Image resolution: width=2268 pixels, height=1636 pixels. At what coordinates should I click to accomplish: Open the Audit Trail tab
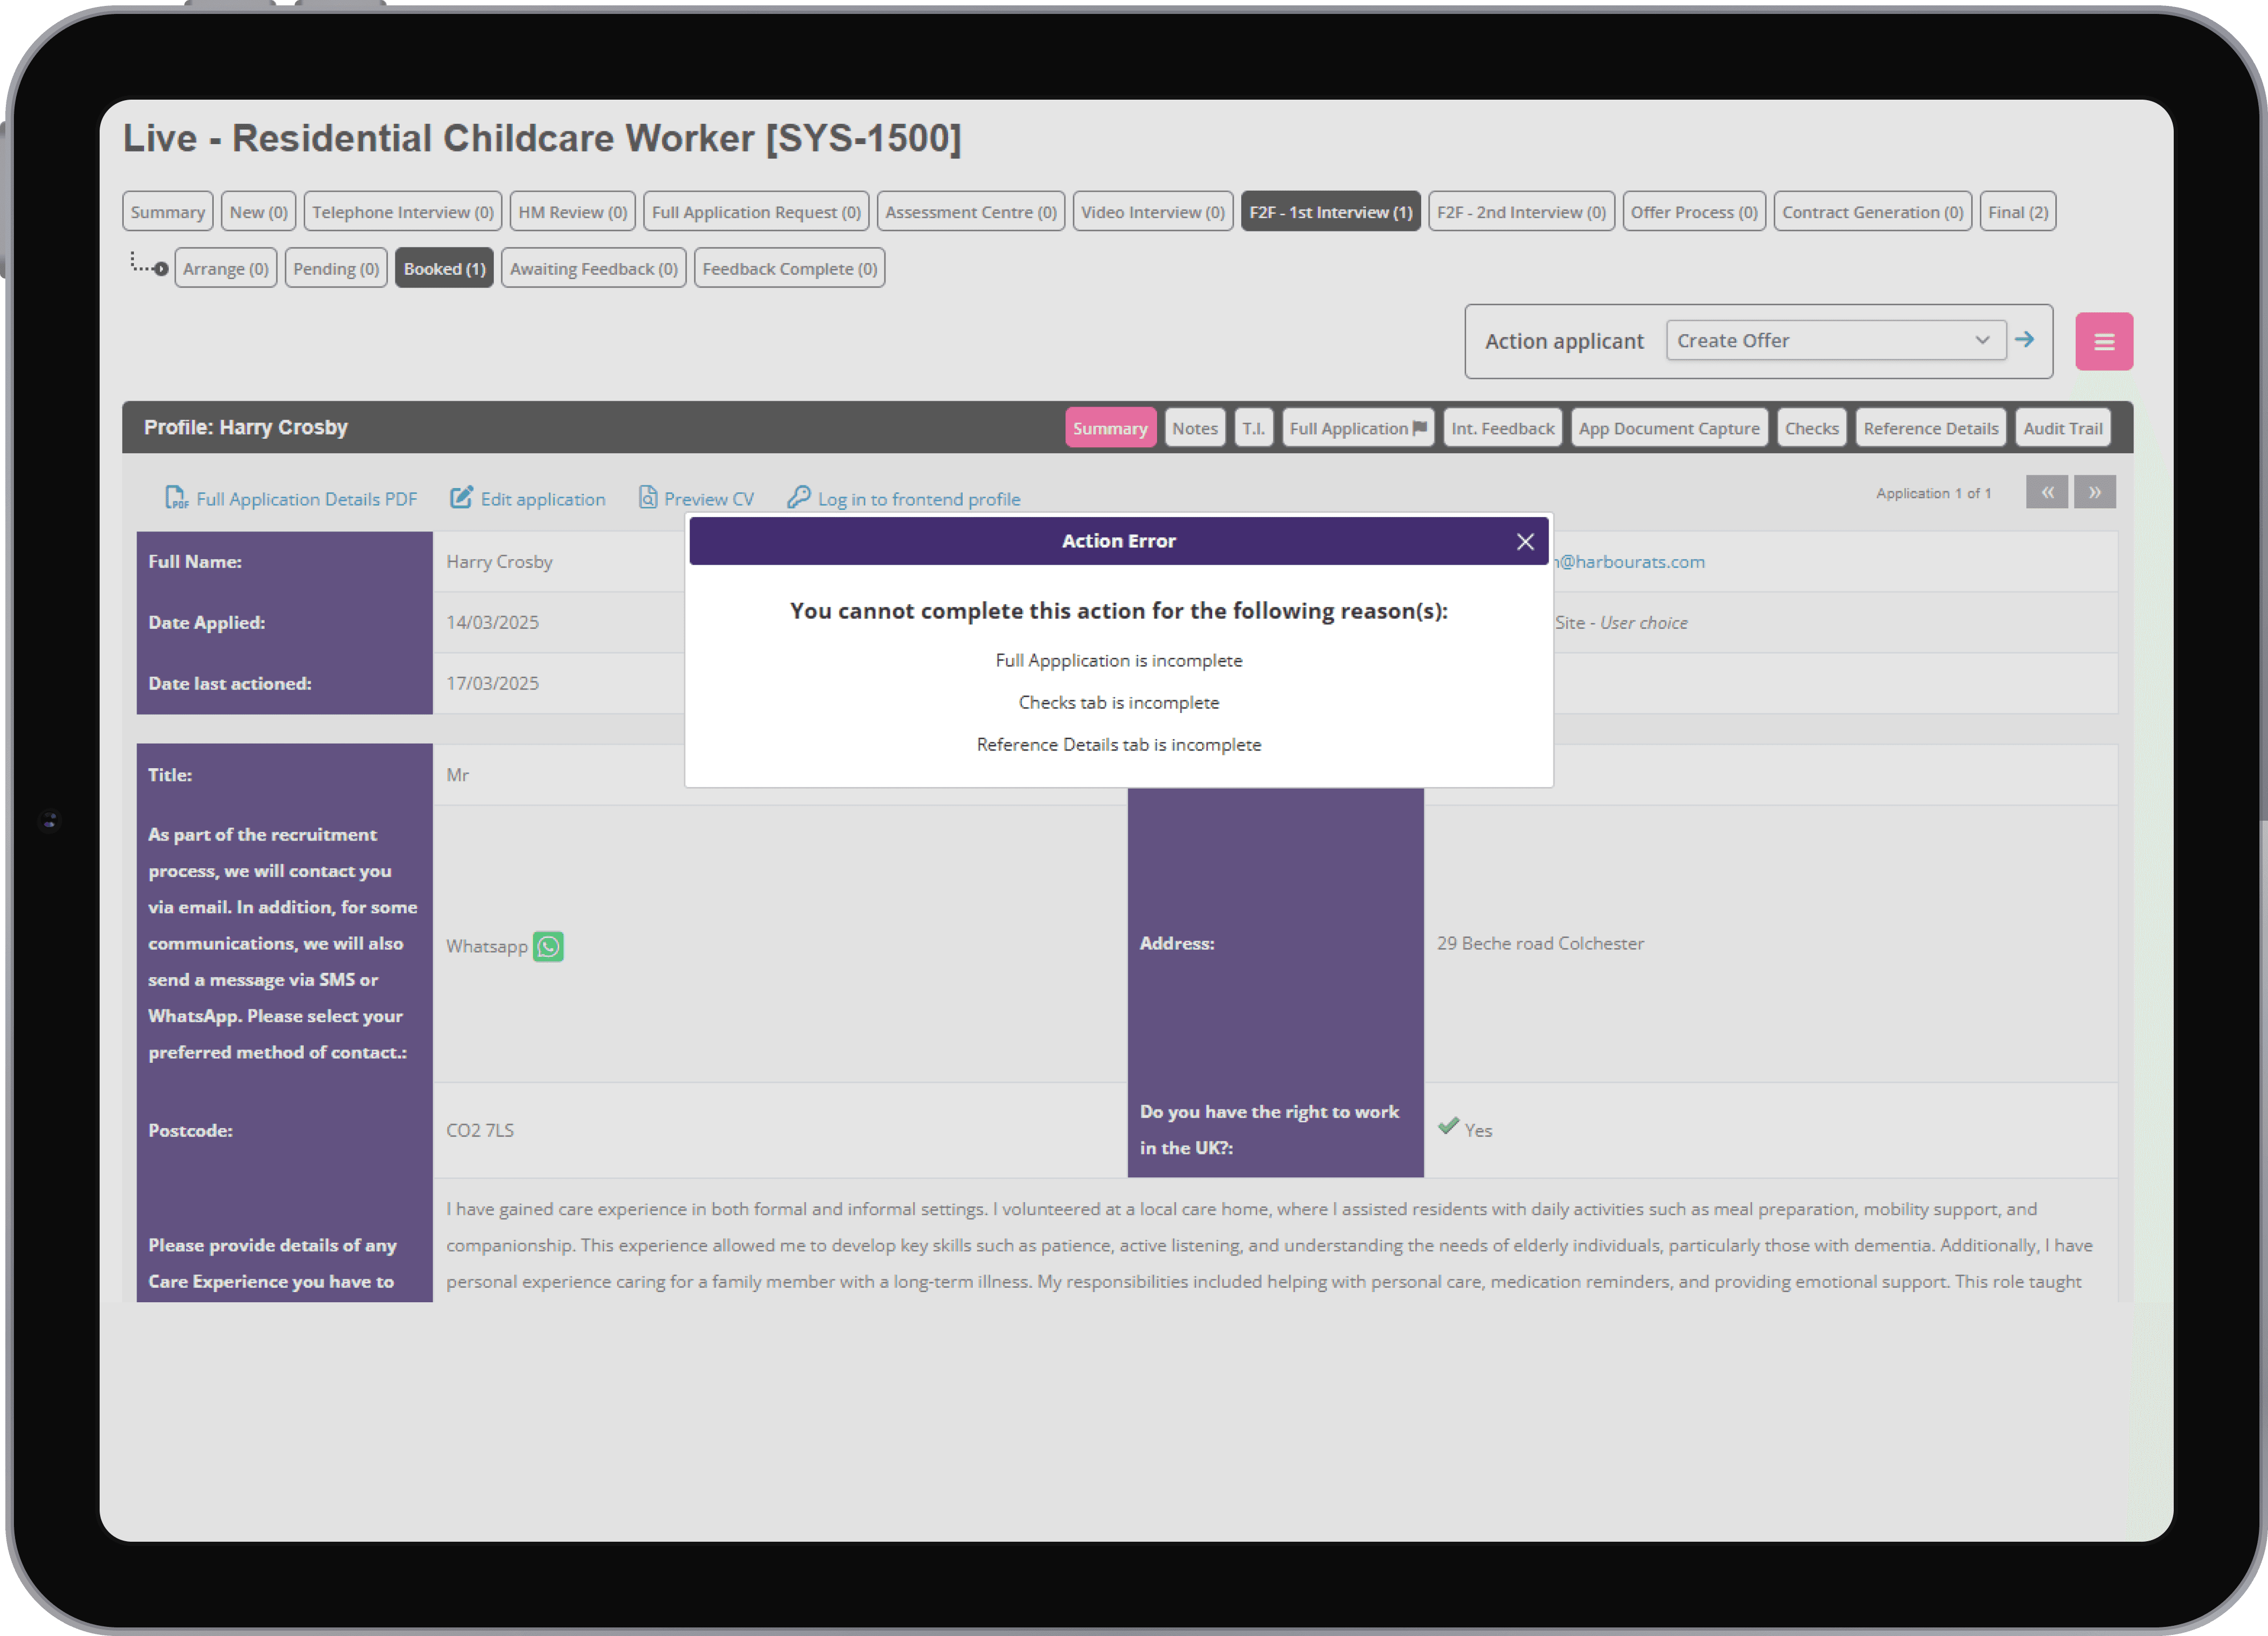click(2062, 428)
